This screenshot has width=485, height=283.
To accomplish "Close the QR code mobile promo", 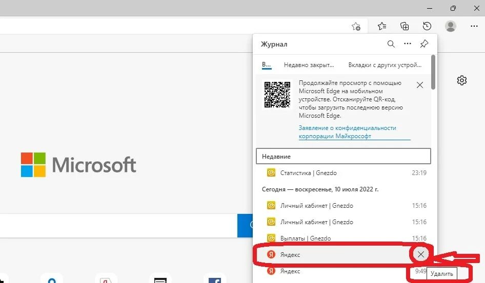I will tap(420, 85).
